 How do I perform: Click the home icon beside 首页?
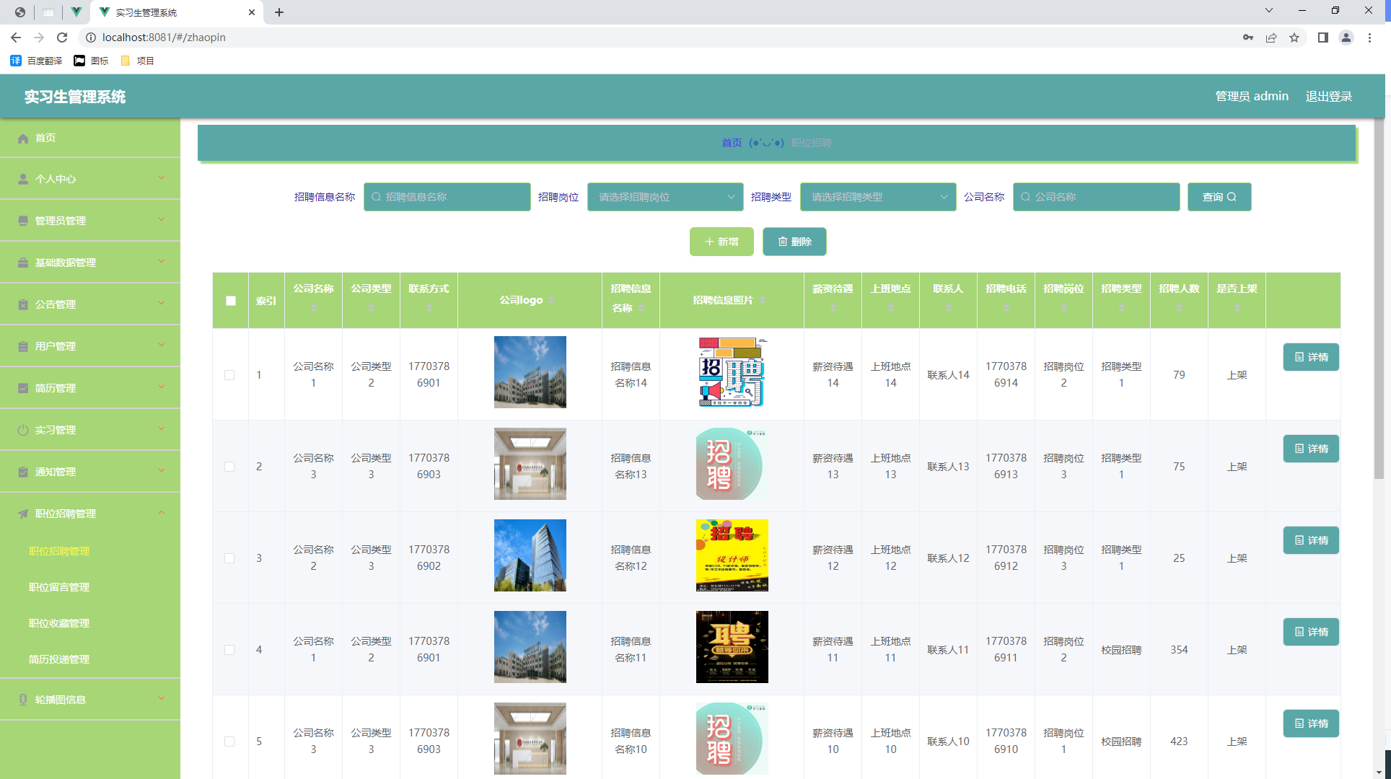coord(23,138)
